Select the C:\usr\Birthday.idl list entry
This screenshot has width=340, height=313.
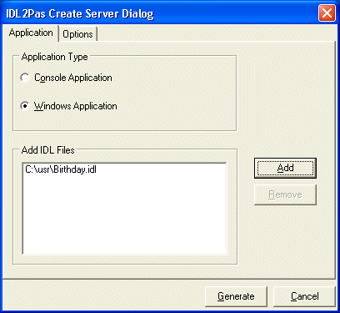point(61,169)
